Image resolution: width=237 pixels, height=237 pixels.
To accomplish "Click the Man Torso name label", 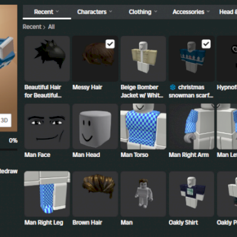I will click(134, 155).
